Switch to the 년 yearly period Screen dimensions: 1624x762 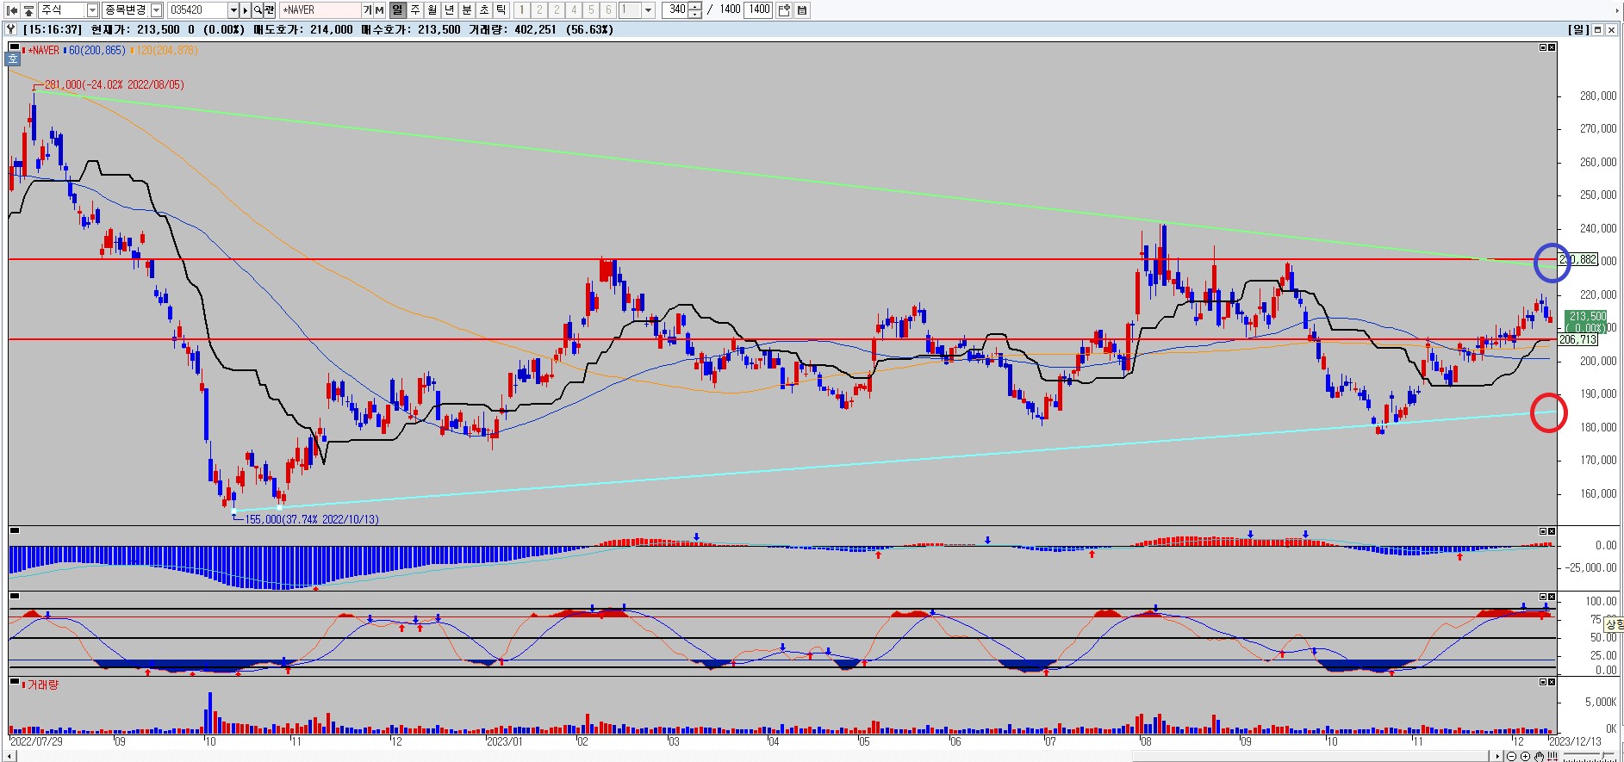click(x=449, y=10)
